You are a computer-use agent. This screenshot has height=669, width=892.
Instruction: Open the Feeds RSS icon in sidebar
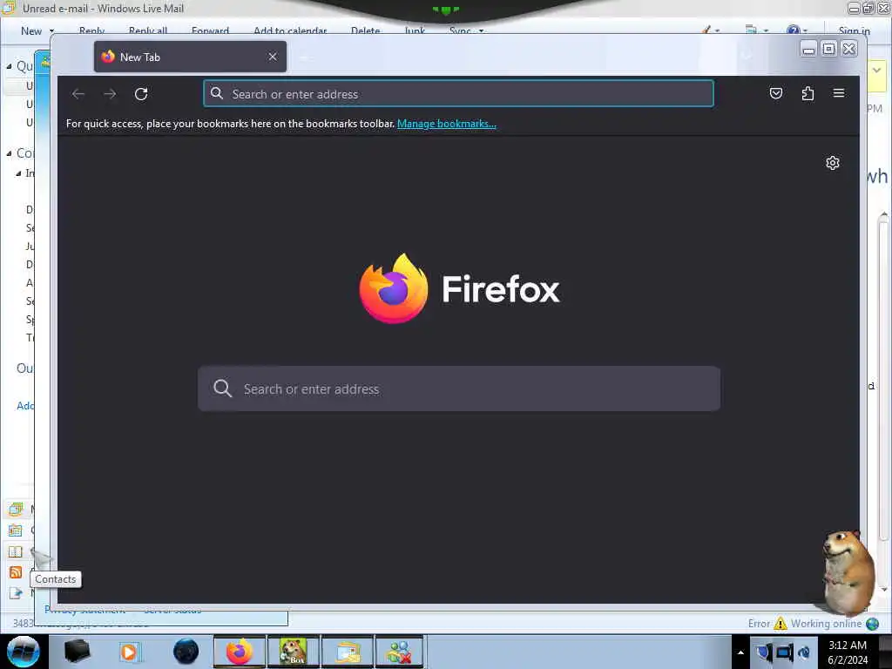16,572
